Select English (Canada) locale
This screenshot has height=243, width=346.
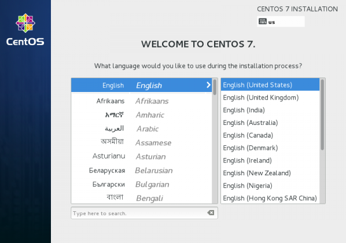pos(270,135)
